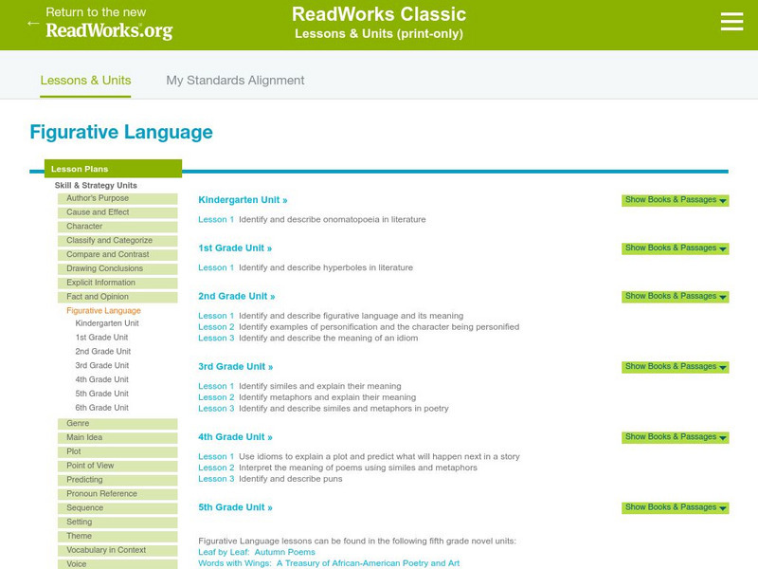This screenshot has height=569, width=758.
Task: Open the ReadWorks.org logo link
Action: coord(109,30)
